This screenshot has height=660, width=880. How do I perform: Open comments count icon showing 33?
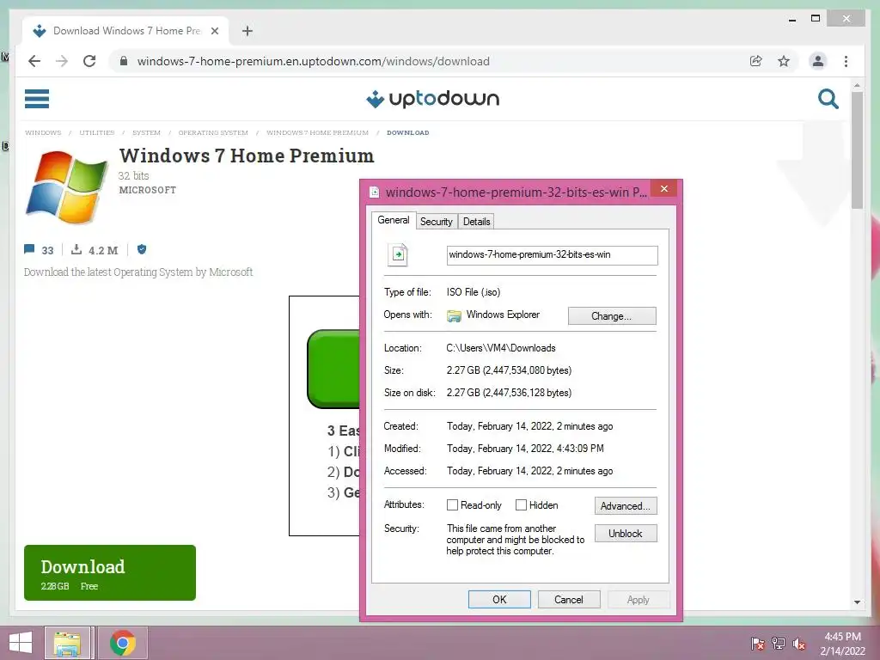point(30,249)
